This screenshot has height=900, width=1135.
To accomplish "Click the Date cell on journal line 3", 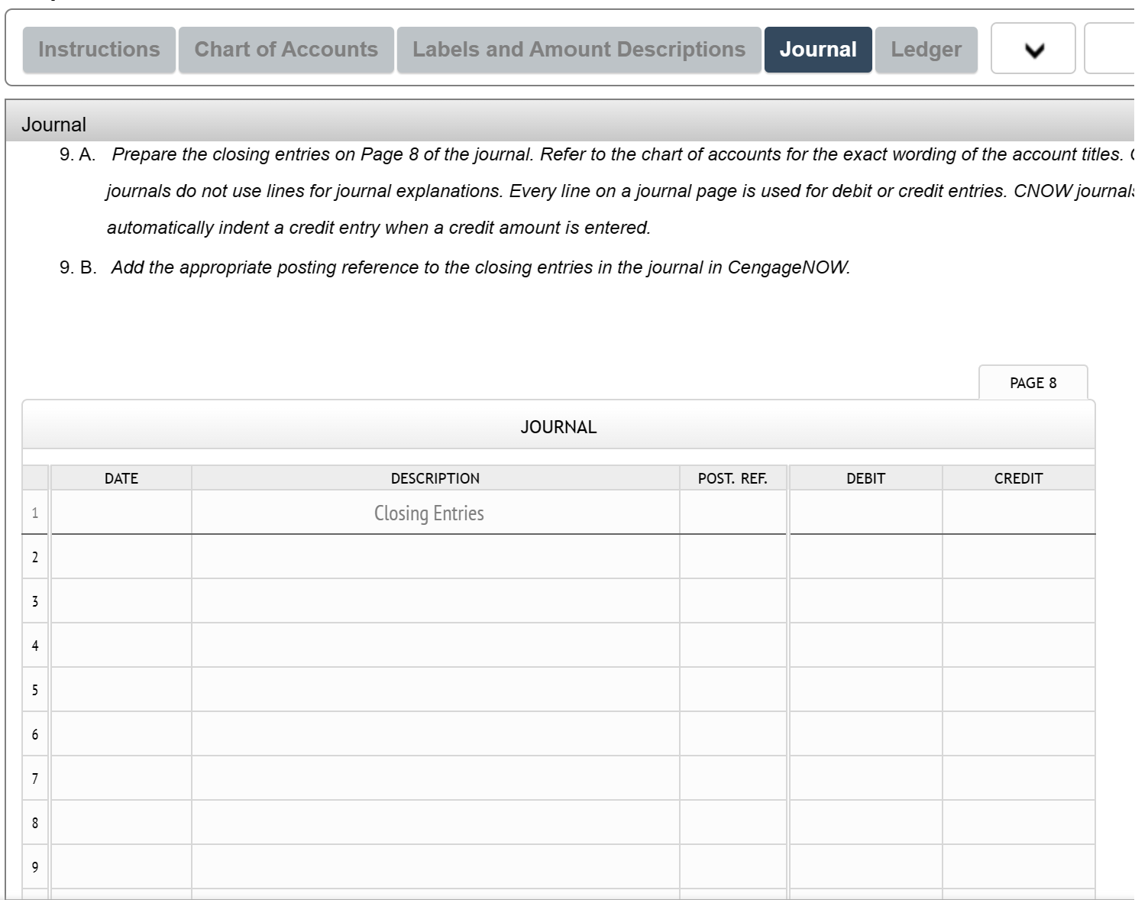I will [x=121, y=601].
